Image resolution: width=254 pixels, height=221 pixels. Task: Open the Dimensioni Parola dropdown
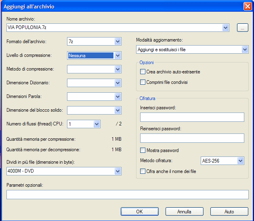(94, 97)
